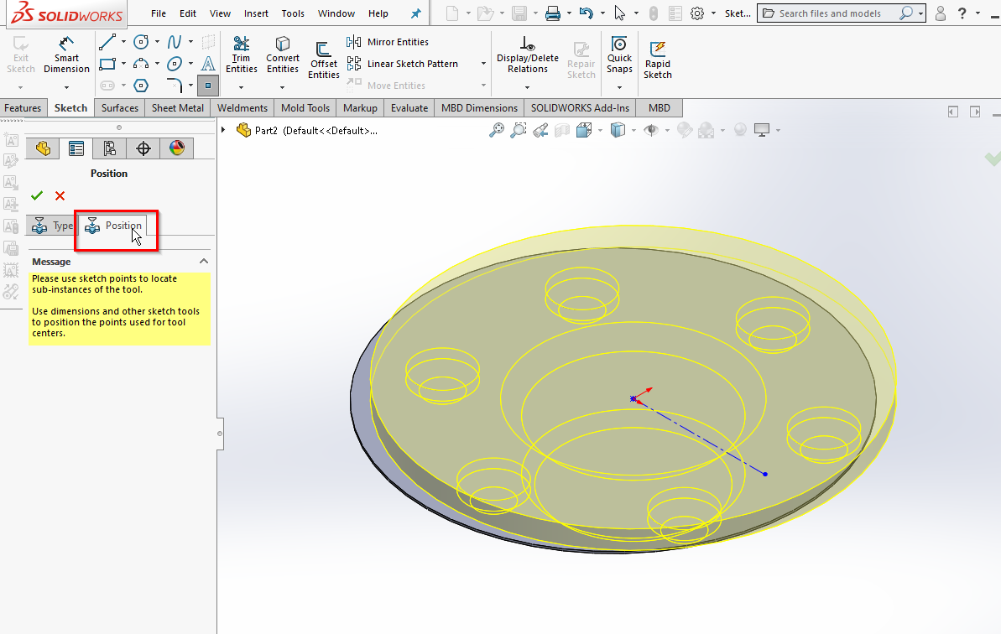Click the Zoom to Fit icon
The width and height of the screenshot is (1001, 634).
498,130
